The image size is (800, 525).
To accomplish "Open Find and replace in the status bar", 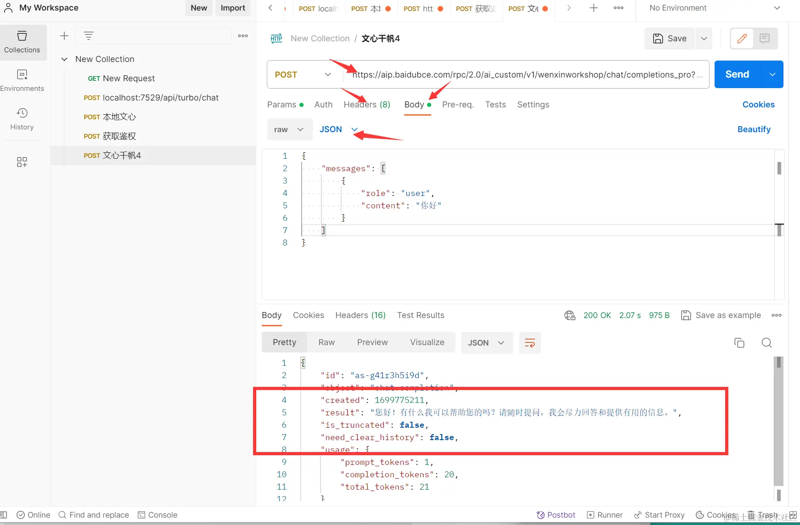I will [x=94, y=515].
